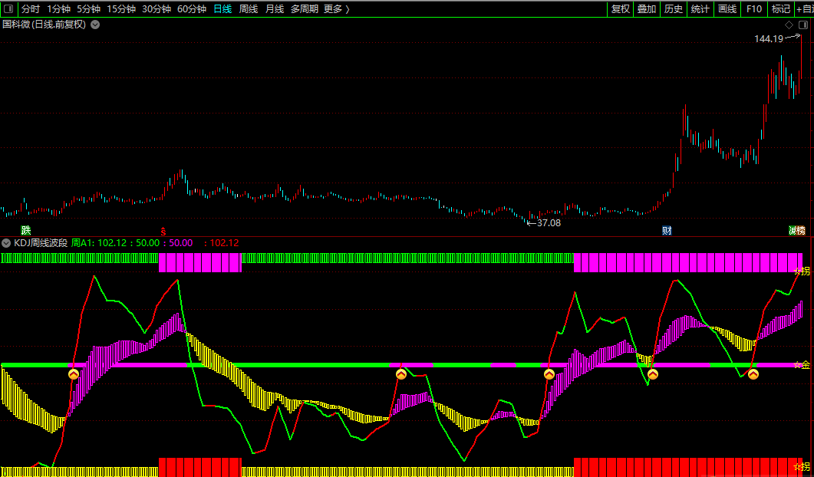This screenshot has height=477, width=814.
Task: Switch to the 5分钟 period tab
Action: [89, 9]
